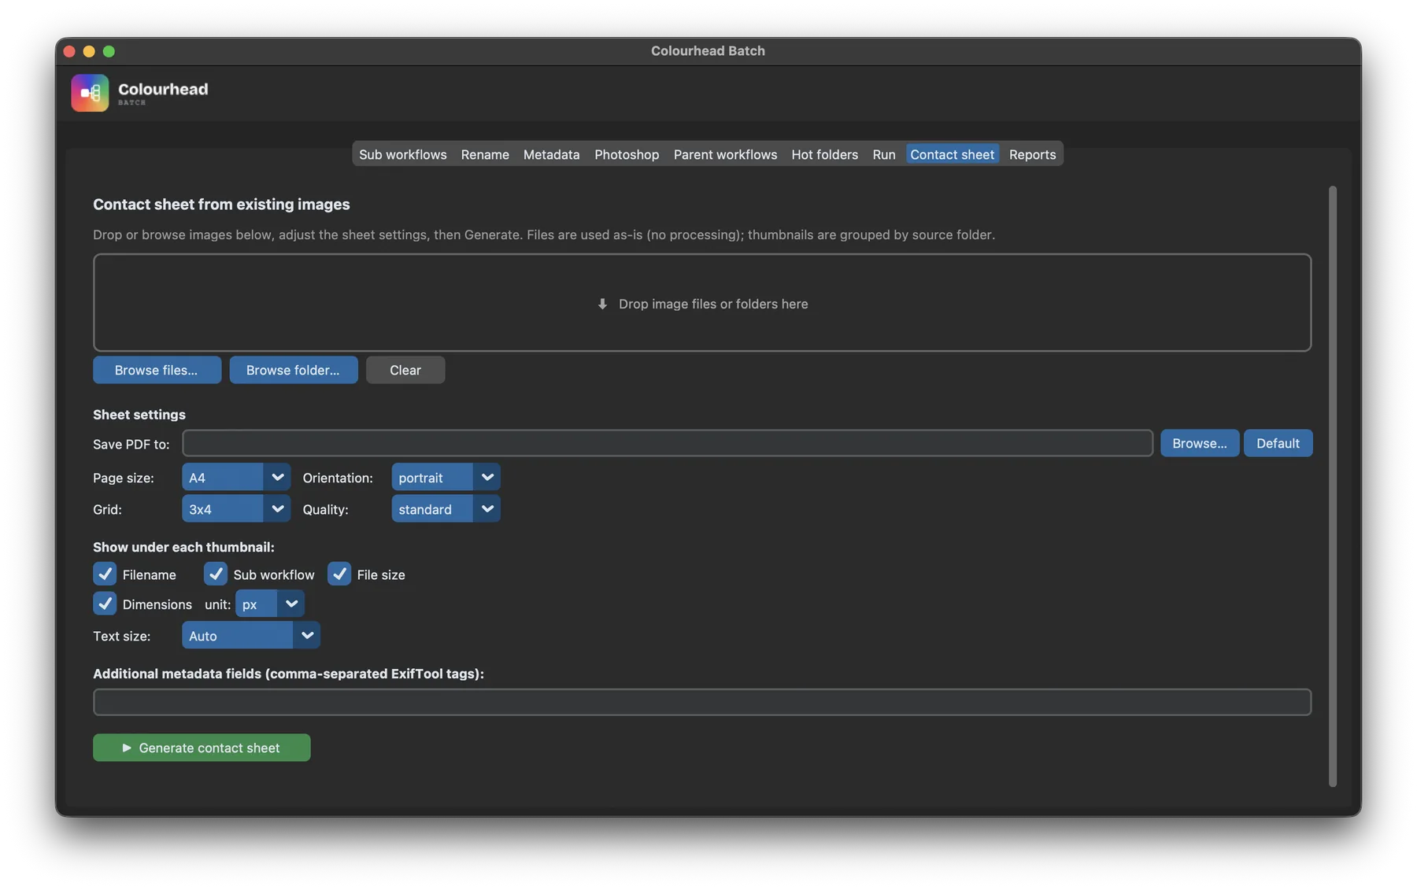Expand the Grid 3x4 dropdown
This screenshot has height=890, width=1417.
[x=236, y=508]
